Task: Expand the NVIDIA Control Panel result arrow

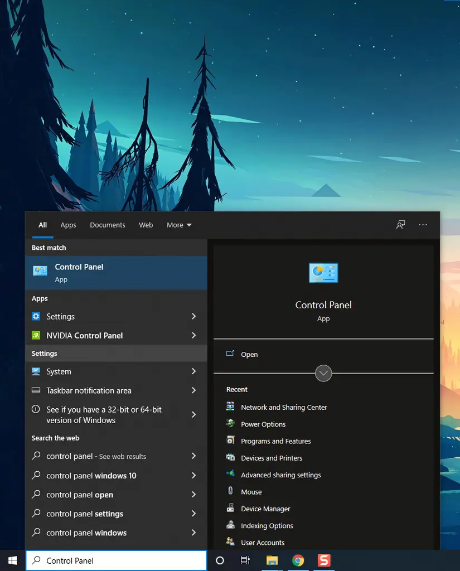Action: click(x=194, y=335)
